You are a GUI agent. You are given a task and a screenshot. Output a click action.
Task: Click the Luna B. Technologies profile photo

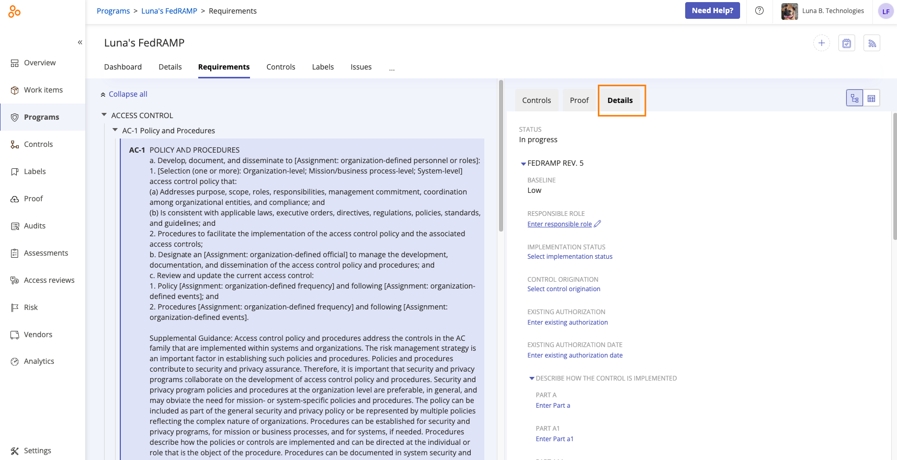tap(790, 11)
